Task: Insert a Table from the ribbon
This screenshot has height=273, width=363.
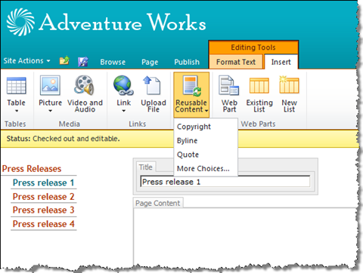Action: coord(16,94)
